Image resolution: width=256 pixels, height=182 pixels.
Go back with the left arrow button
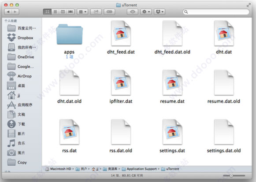click(8, 12)
